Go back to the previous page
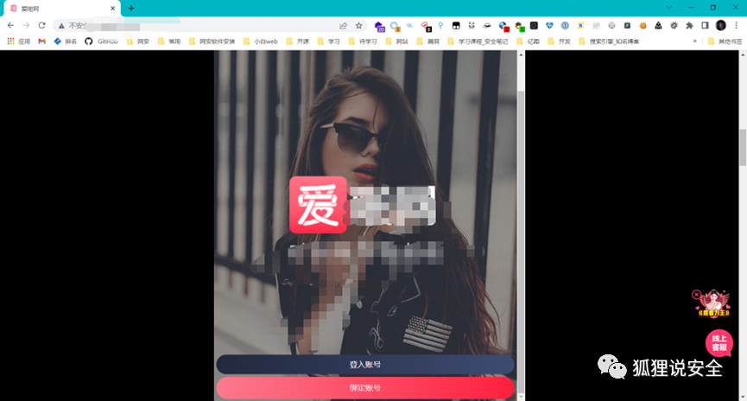 point(10,25)
